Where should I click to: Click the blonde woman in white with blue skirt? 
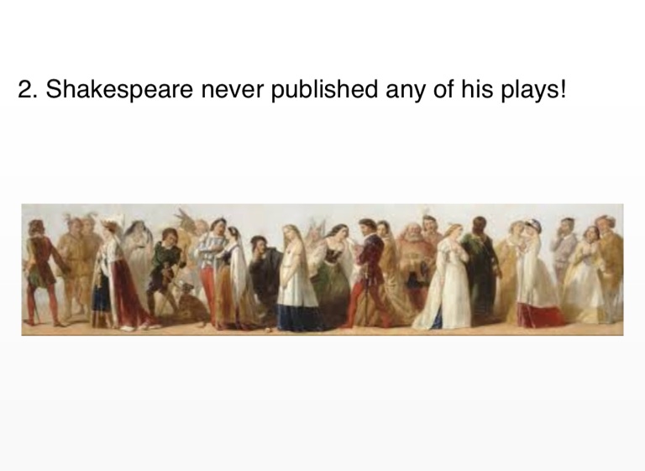(296, 278)
